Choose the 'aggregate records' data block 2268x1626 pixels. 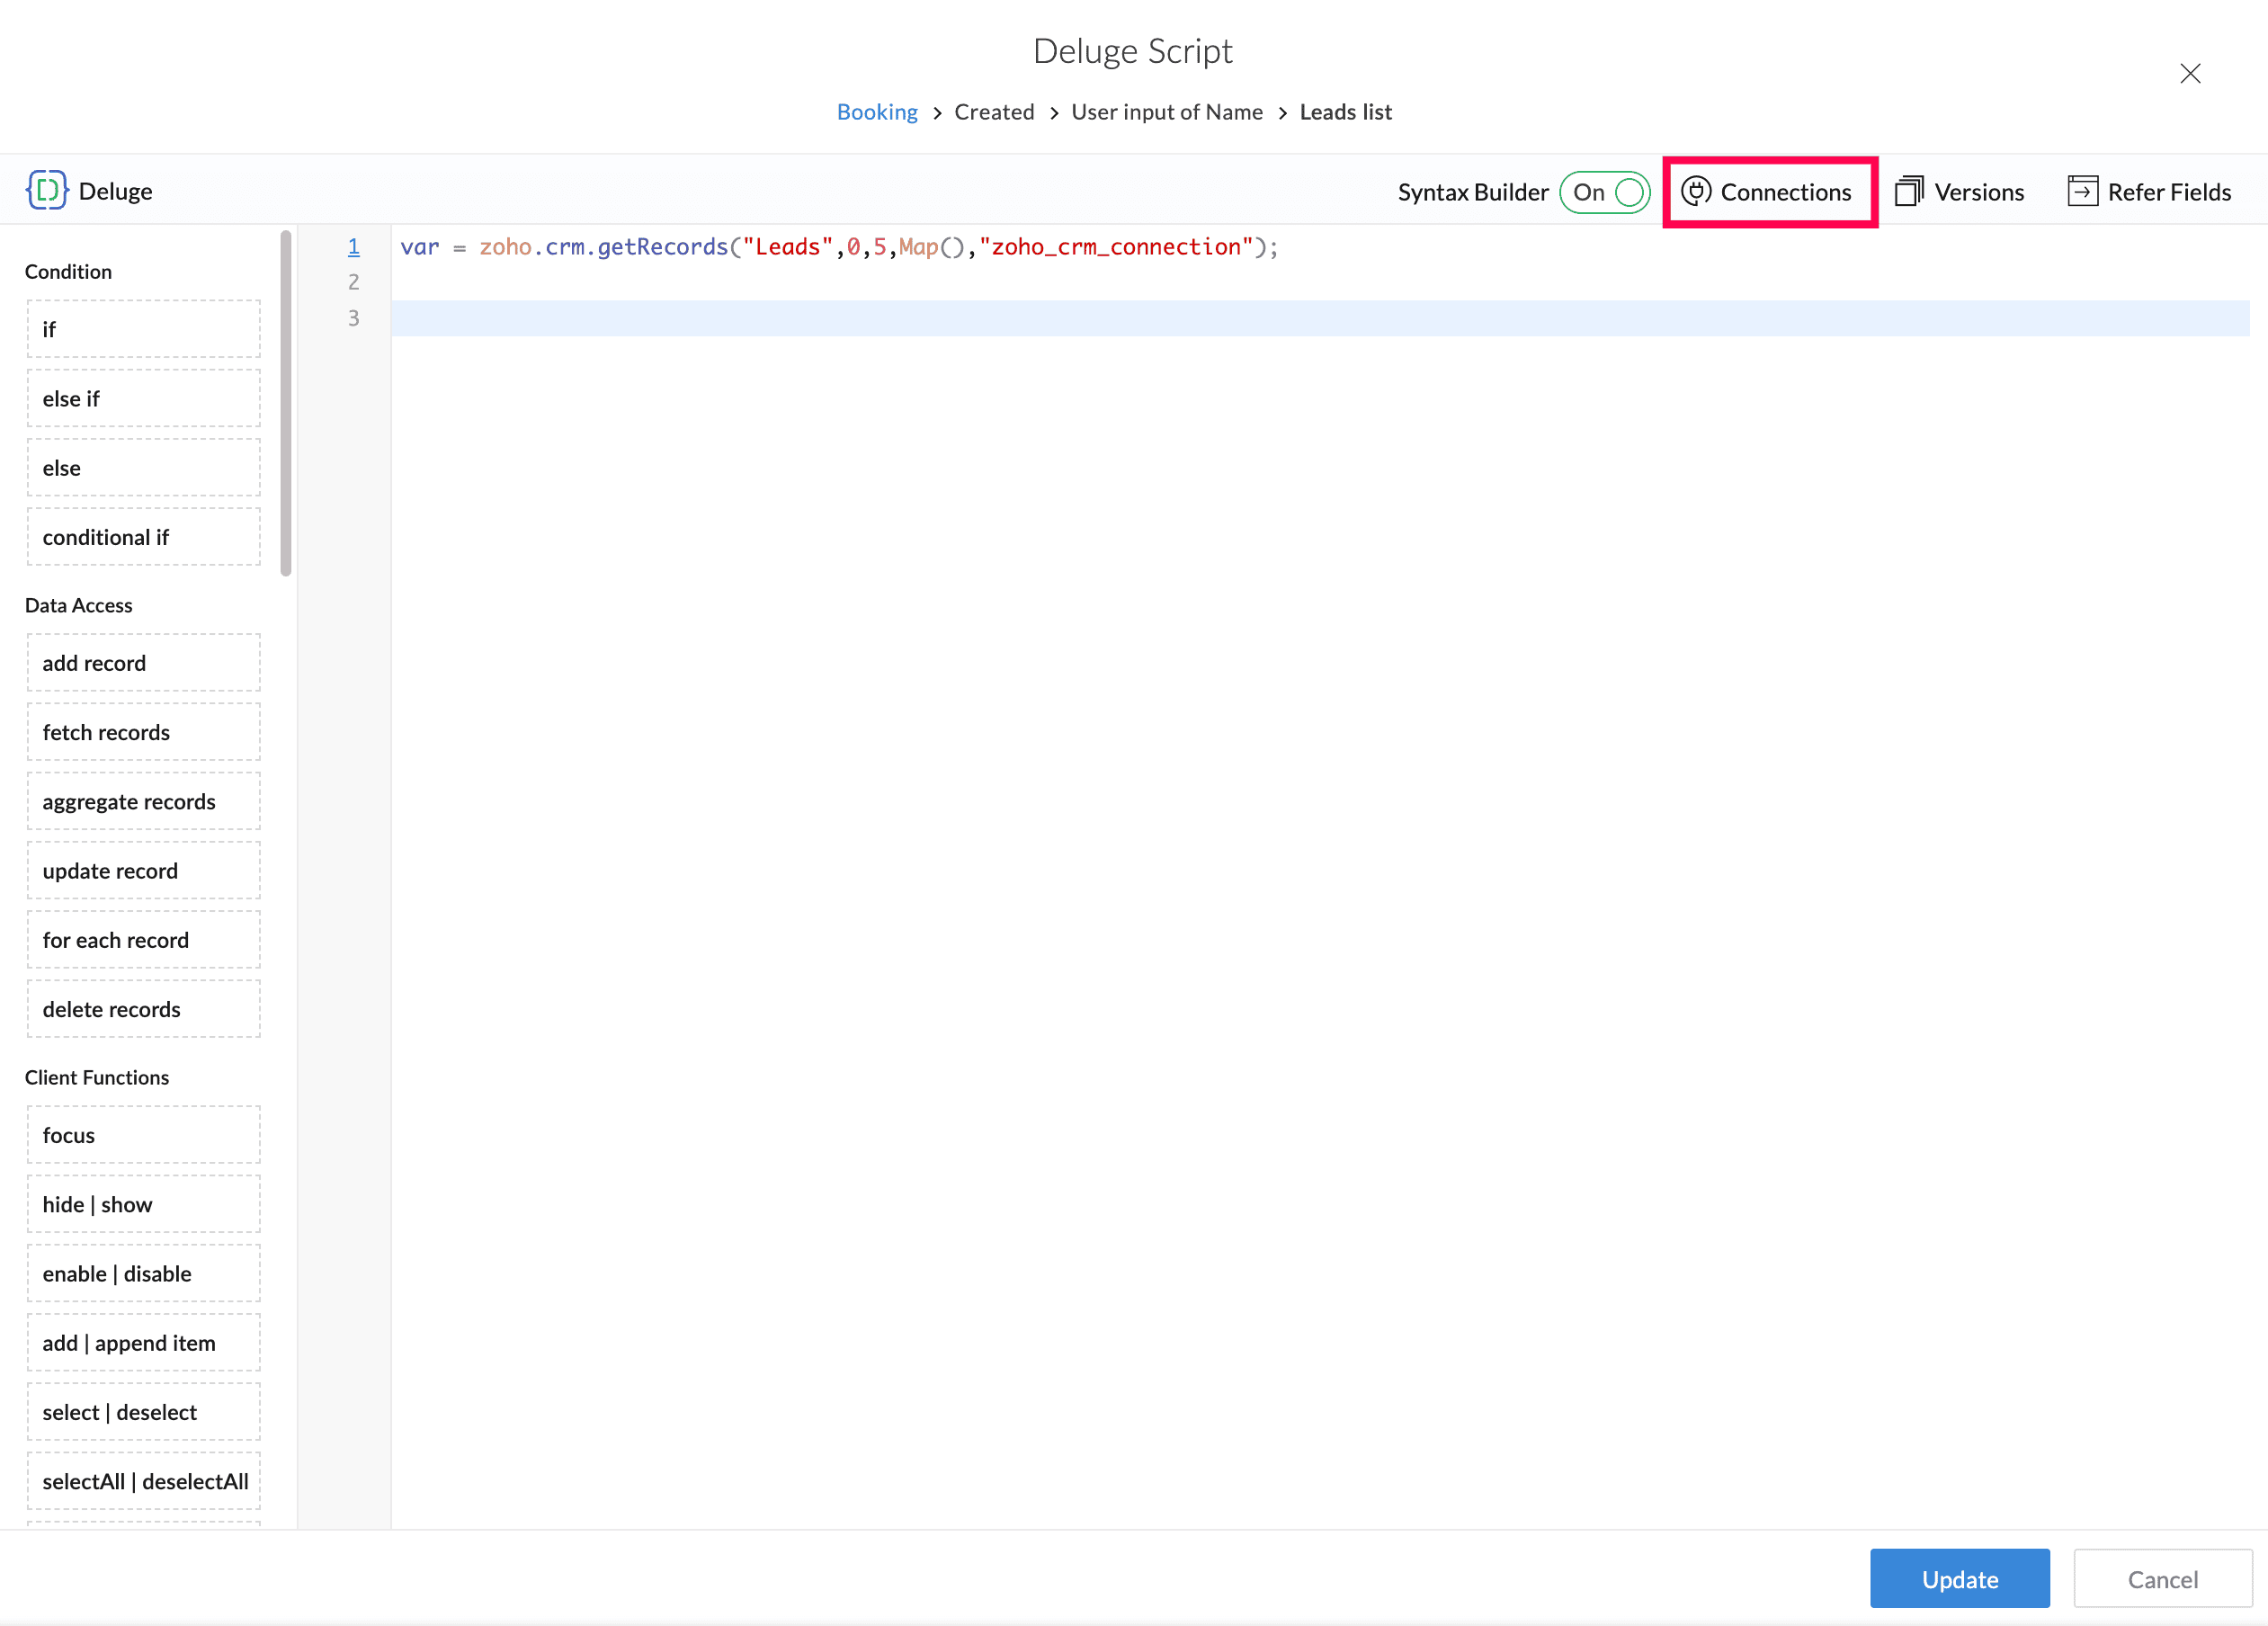[143, 802]
